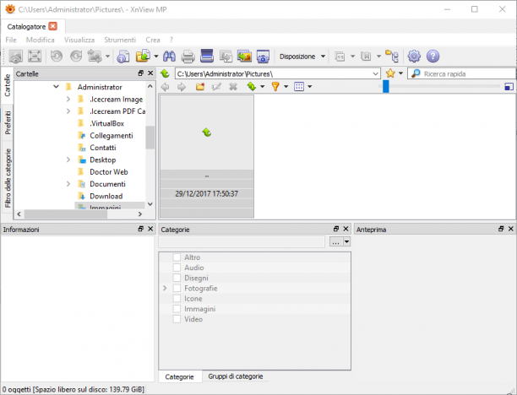
Task: Click the Forward navigation arrow
Action: coord(182,87)
